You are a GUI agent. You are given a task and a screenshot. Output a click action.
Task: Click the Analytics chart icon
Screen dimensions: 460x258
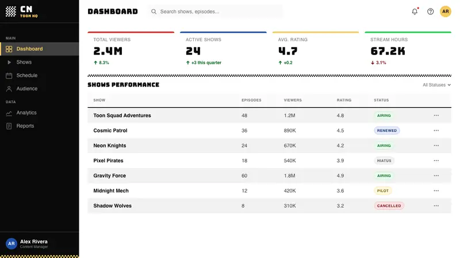coord(9,113)
